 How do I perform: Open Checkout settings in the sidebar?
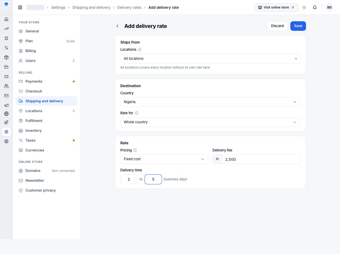[x=47, y=91]
